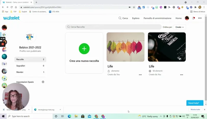The width and height of the screenshot is (207, 119).
Task: Open the three-dots menu in top navigation
Action: (x=200, y=18)
